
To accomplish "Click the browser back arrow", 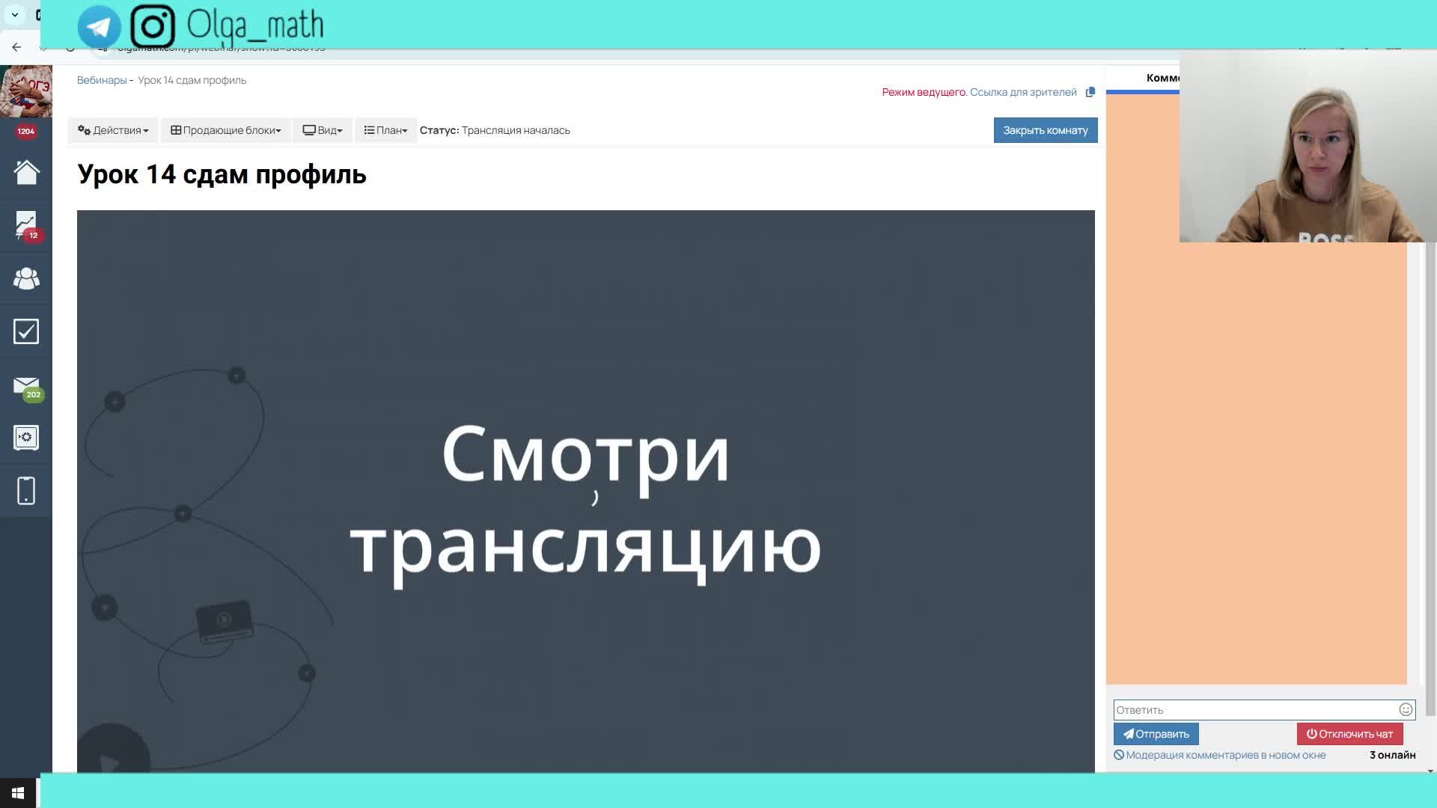I will [16, 47].
